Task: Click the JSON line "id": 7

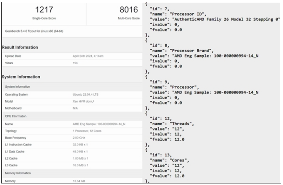Action: click(160, 9)
